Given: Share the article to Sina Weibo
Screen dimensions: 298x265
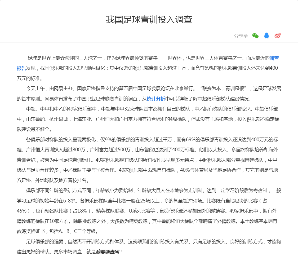Looking at the screenshot, I should [278, 36].
